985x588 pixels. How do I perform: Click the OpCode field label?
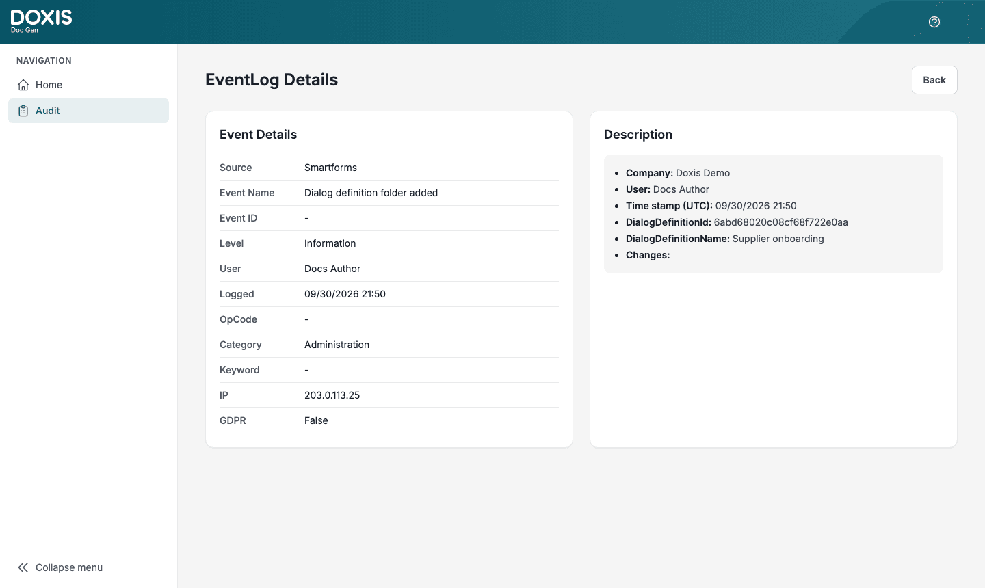(238, 319)
